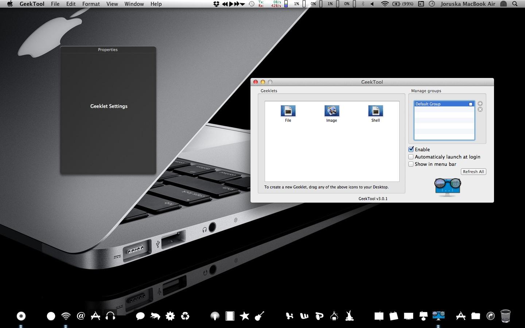Viewport: 525px width, 328px height.
Task: Open the media playback controls menu item
Action: pyautogui.click(x=233, y=4)
